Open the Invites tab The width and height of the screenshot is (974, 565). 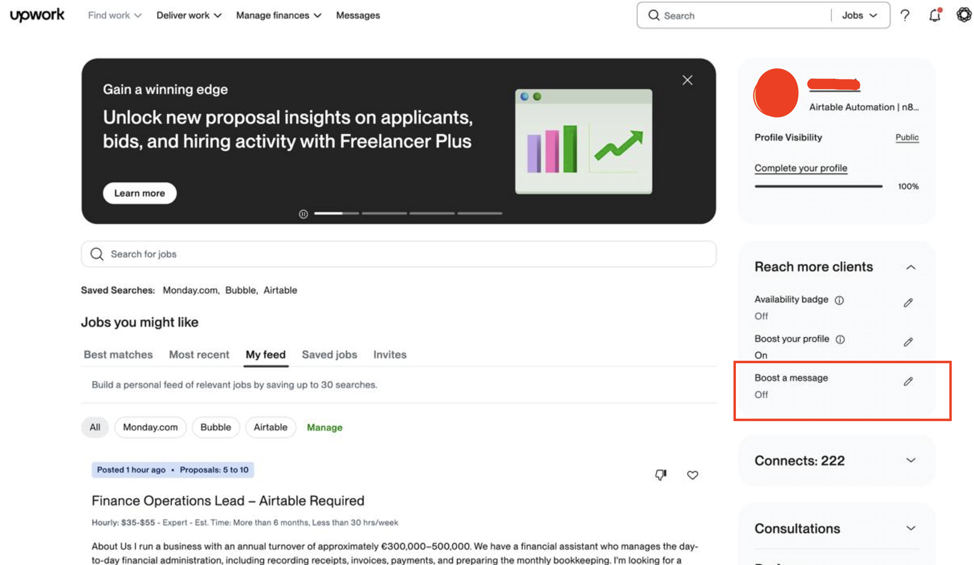[x=390, y=355]
